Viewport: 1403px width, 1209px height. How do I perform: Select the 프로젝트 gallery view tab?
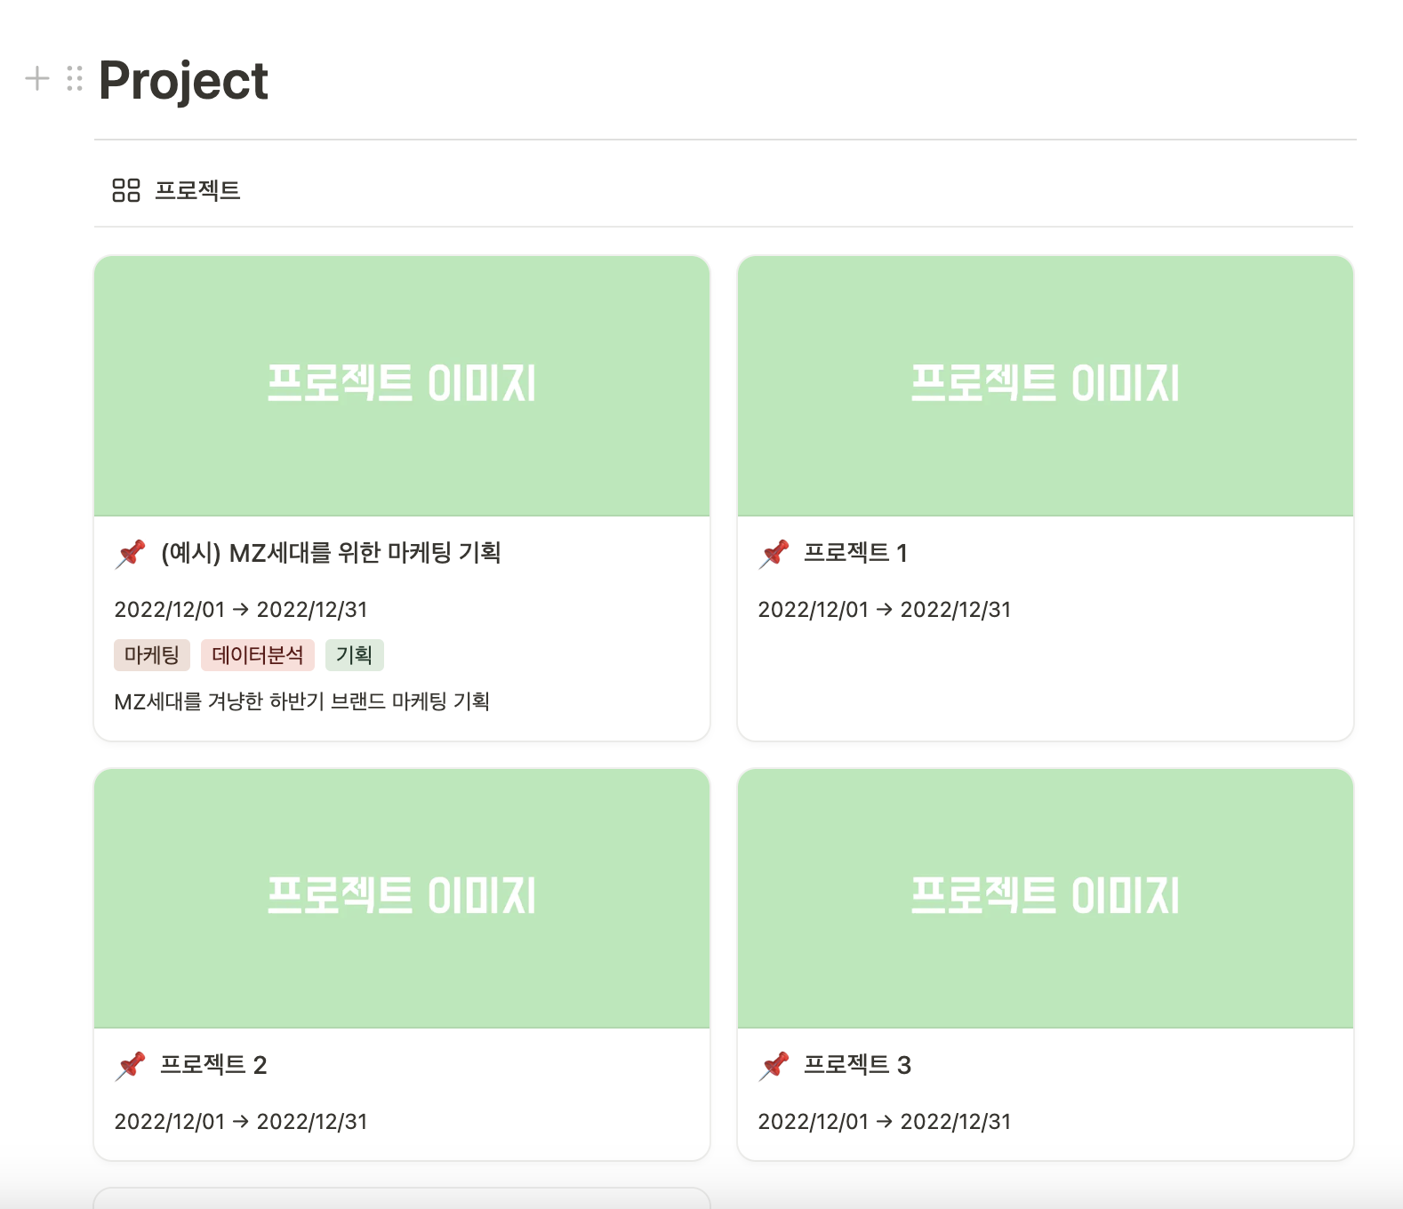176,190
